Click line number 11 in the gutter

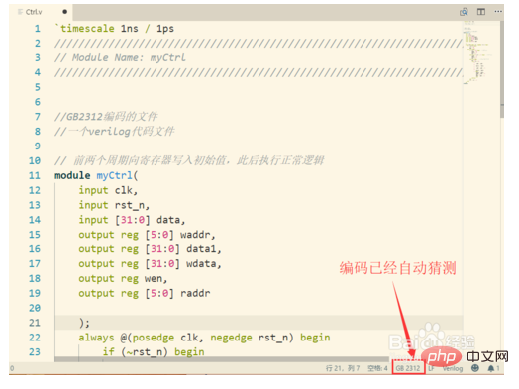pos(35,175)
